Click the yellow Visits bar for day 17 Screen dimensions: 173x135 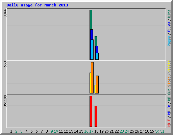90,83
